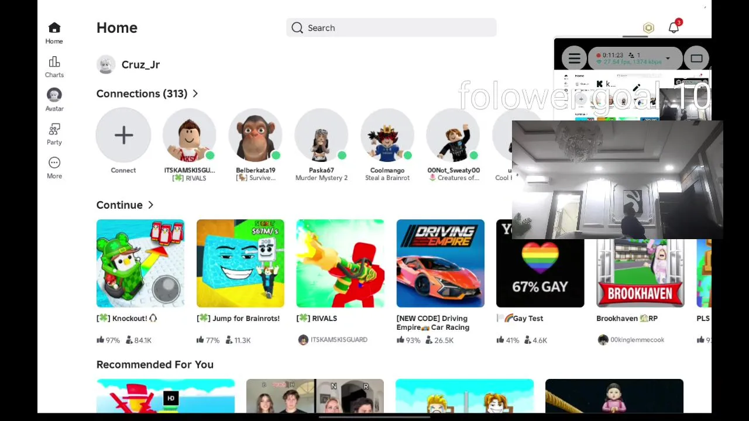Open the Avatar sidebar item
The image size is (749, 421).
[x=54, y=100]
